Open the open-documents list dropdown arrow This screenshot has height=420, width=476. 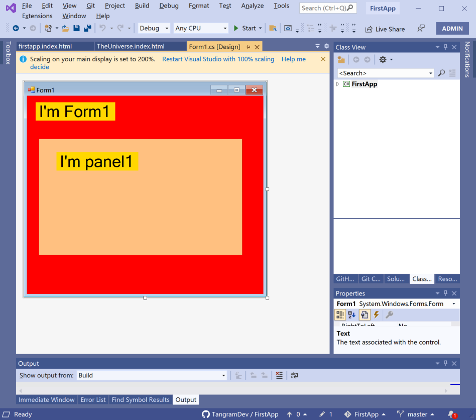[317, 46]
